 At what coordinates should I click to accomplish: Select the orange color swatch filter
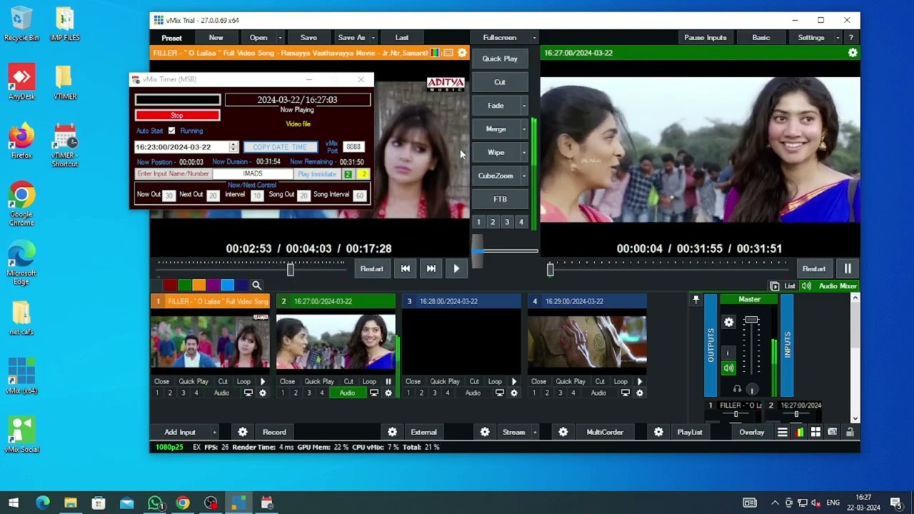tap(199, 286)
